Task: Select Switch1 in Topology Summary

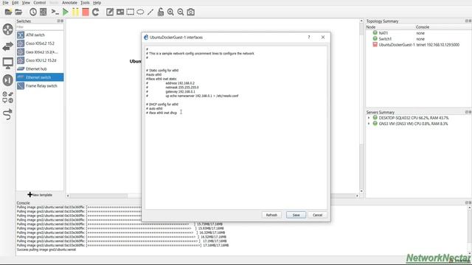Action: pos(385,39)
